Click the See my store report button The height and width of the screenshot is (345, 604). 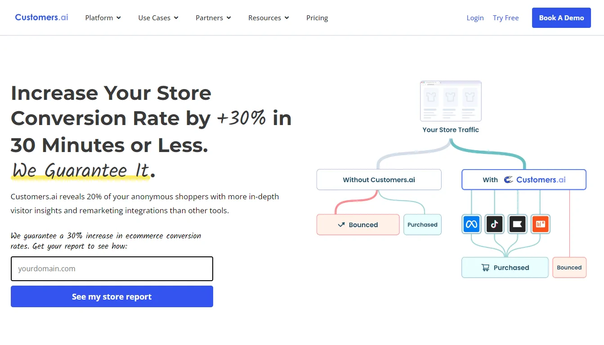coord(112,297)
